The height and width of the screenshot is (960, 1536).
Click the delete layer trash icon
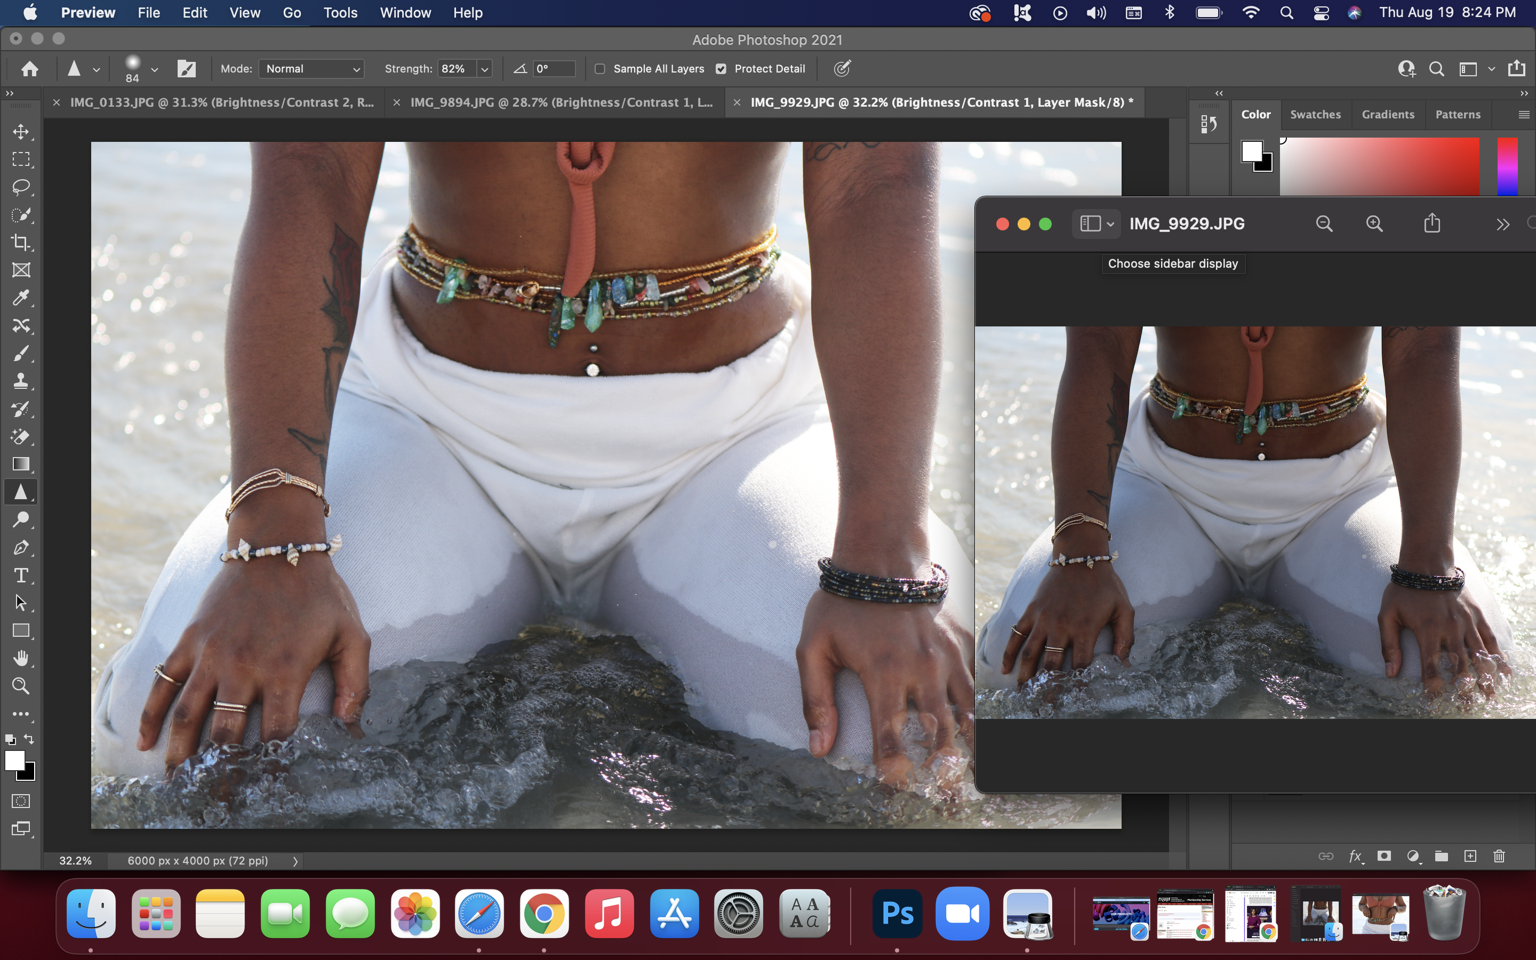1499,856
